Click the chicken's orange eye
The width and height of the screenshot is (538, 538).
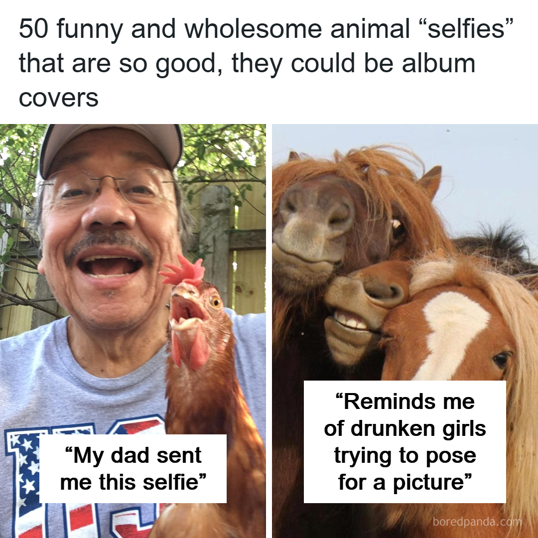(216, 301)
